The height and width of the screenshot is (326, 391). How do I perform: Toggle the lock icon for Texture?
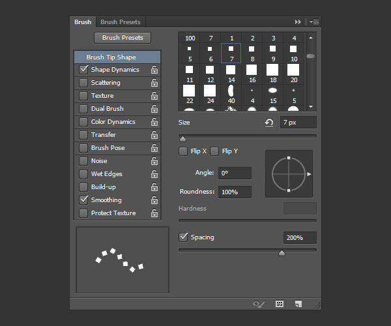tap(154, 96)
